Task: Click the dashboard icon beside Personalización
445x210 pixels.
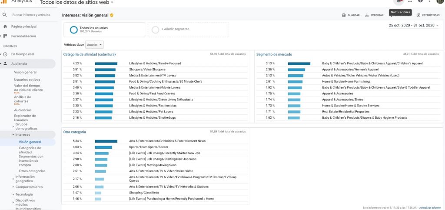Action: pos(5,36)
